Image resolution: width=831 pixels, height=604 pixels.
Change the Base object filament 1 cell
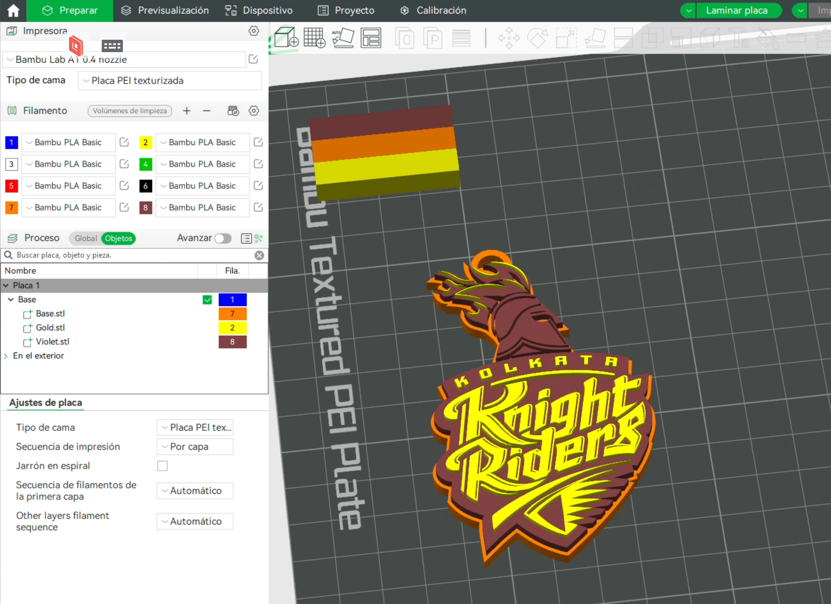point(233,300)
